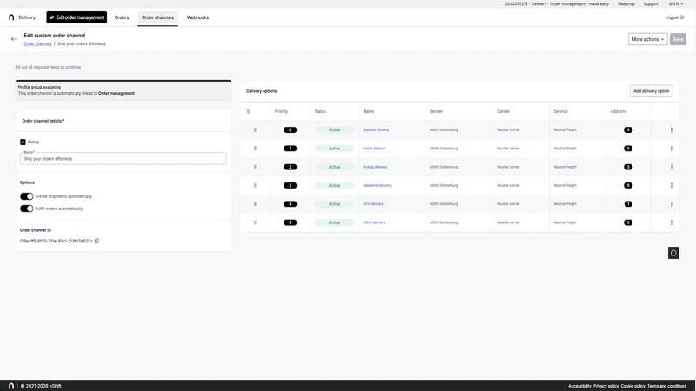The image size is (696, 391).
Task: Click the order channel ID text
Action: coord(57,242)
